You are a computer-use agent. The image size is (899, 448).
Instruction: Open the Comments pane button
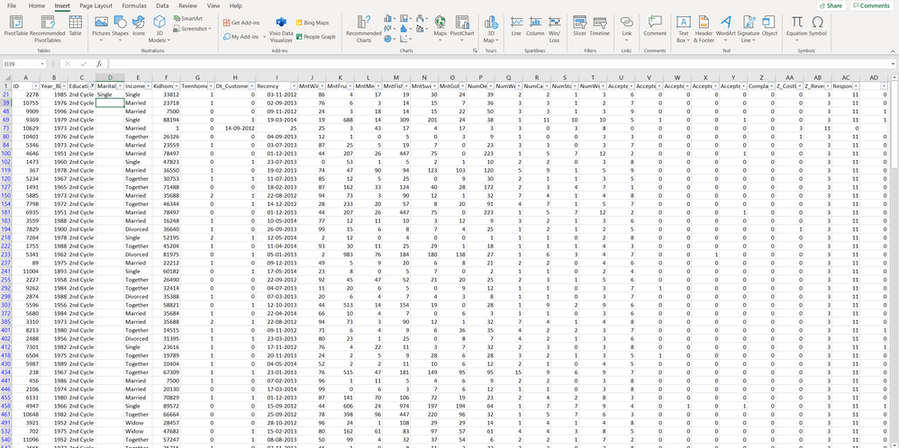pos(871,5)
